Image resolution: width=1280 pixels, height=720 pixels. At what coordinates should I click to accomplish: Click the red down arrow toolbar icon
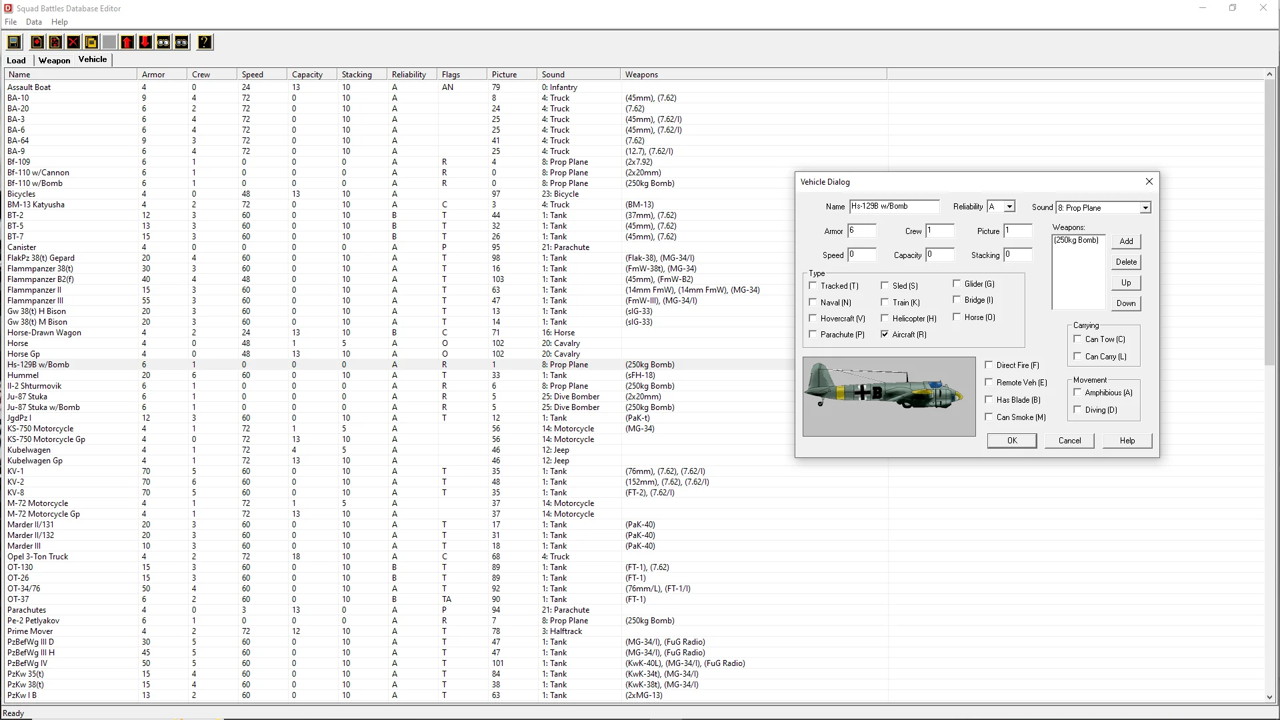click(145, 42)
